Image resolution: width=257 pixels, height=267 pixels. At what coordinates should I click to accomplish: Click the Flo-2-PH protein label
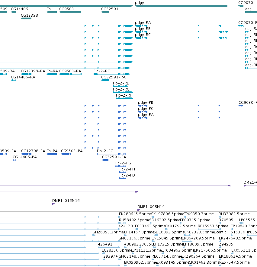tap(127, 169)
